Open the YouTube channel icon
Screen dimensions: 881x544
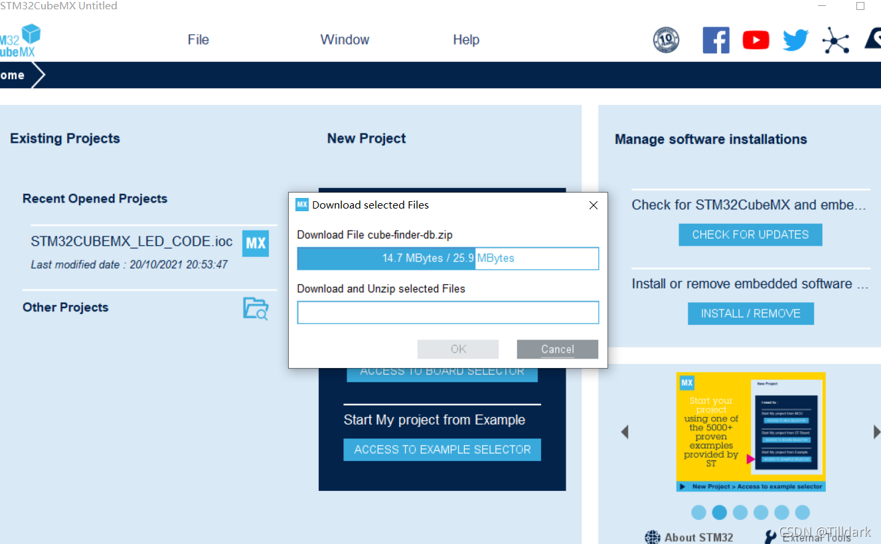click(x=756, y=41)
